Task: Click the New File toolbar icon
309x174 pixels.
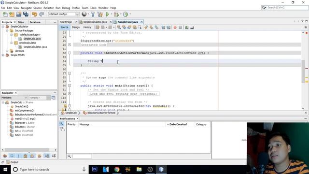Action: click(5, 14)
